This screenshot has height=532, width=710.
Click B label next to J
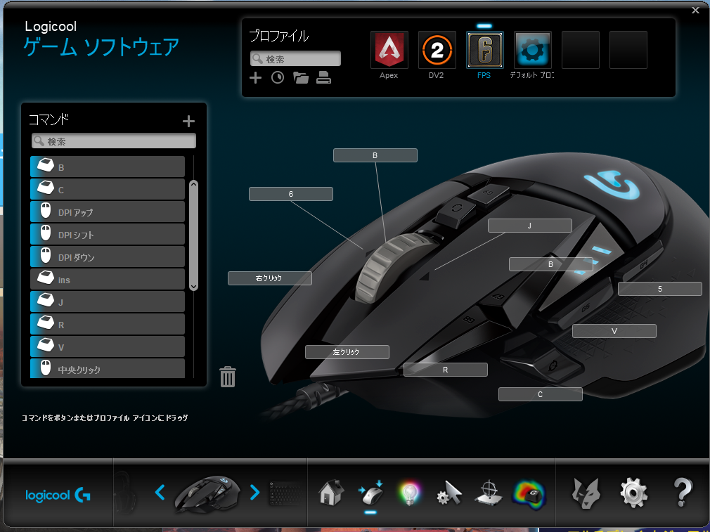(x=550, y=264)
